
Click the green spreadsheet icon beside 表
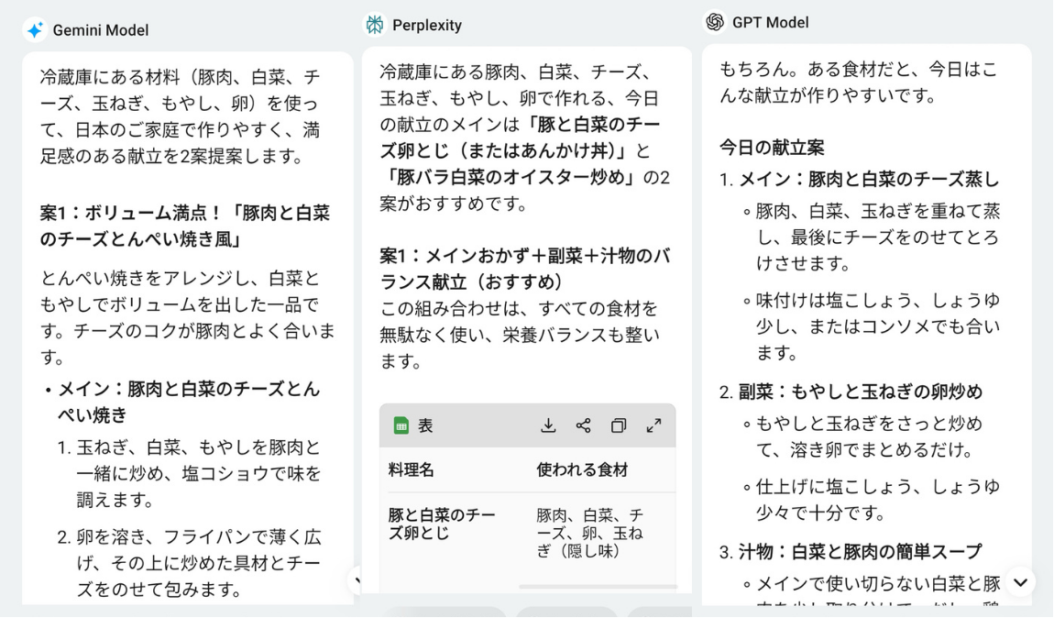401,425
